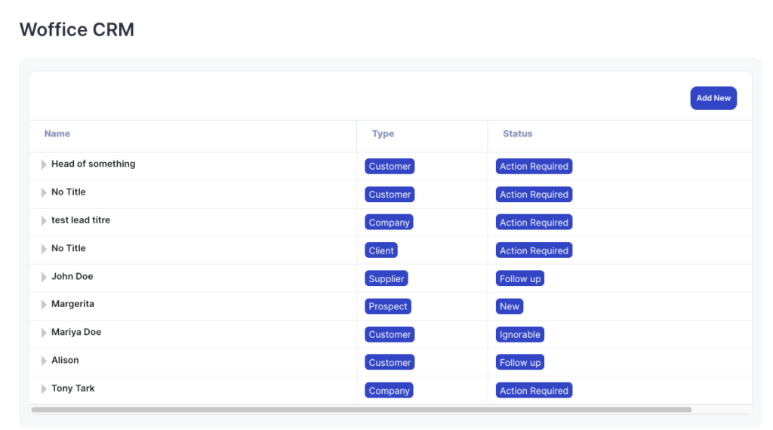Screen dimensions: 773x430
Task: Expand the Mariya Doe row
Action: point(44,333)
